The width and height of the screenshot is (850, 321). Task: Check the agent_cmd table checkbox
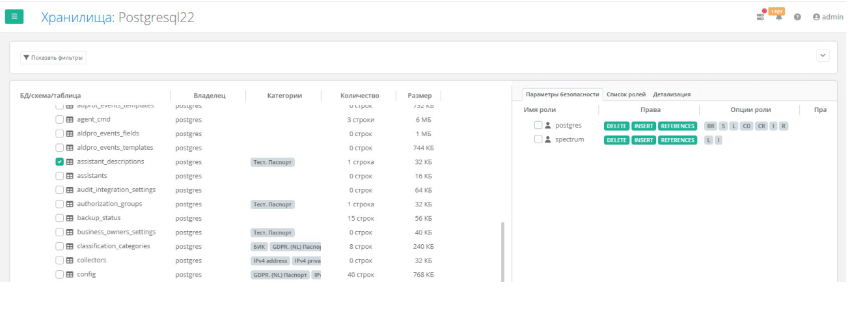click(60, 120)
